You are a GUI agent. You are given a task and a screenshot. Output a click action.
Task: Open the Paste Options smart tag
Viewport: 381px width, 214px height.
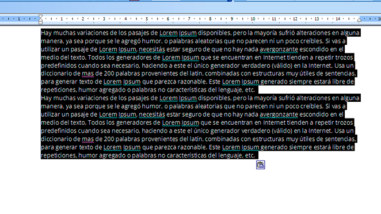[x=261, y=165]
